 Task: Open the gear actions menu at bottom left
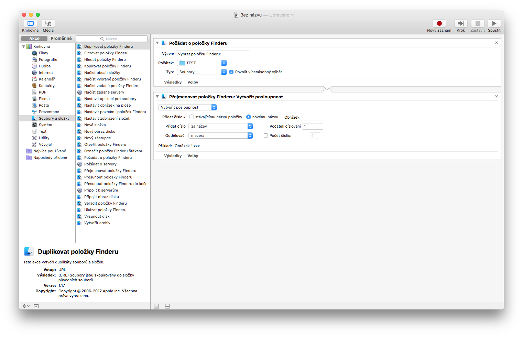[x=26, y=306]
